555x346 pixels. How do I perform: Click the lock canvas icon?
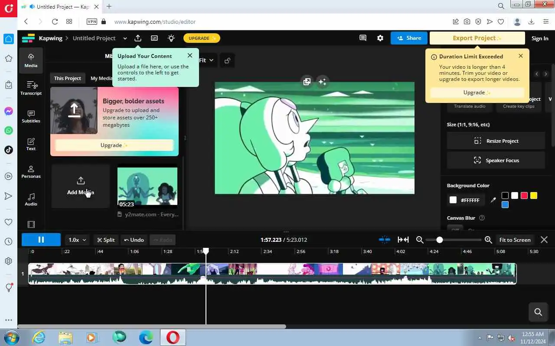point(227,61)
